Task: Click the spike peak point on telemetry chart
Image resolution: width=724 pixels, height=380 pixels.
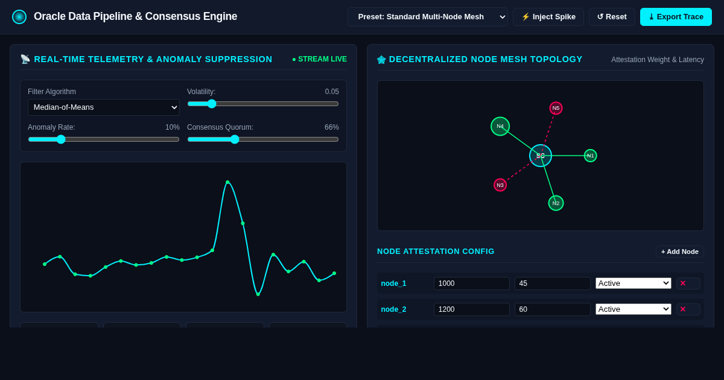Action: [227, 182]
